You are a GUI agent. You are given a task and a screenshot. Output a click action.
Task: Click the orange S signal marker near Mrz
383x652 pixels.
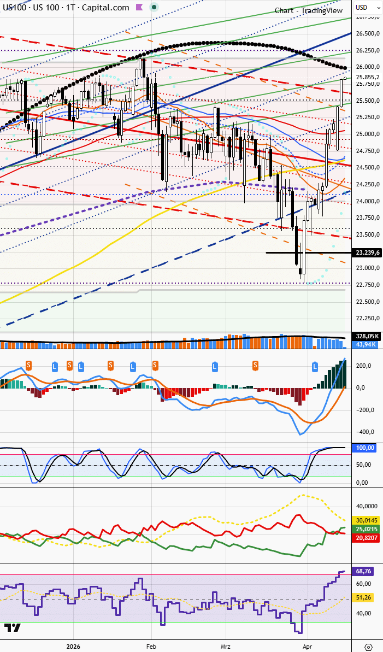pyautogui.click(x=255, y=365)
